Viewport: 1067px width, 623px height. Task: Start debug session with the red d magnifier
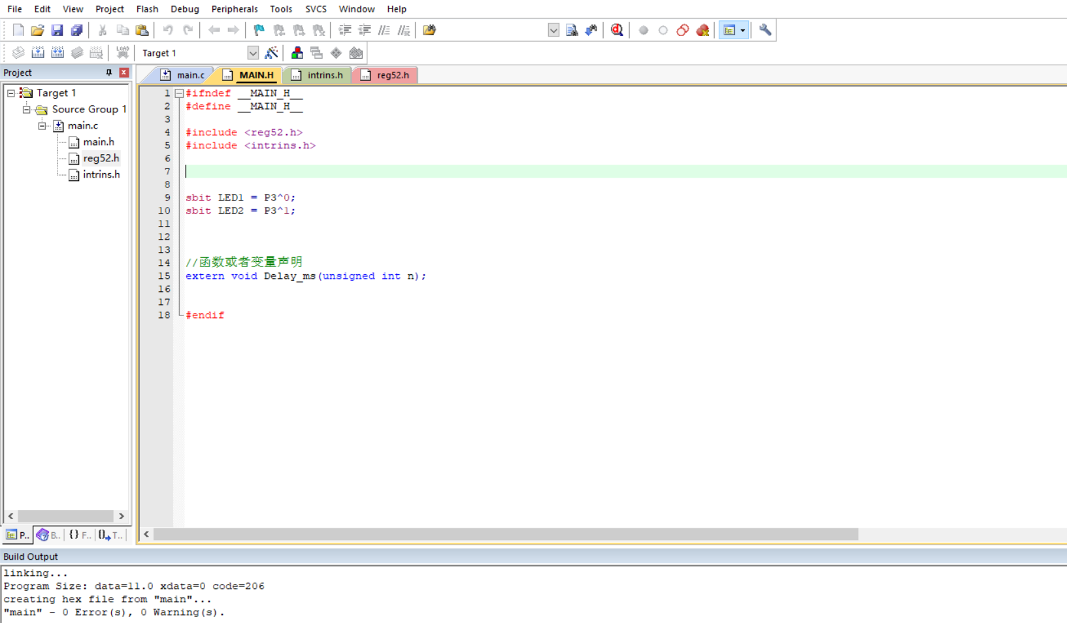click(x=617, y=30)
